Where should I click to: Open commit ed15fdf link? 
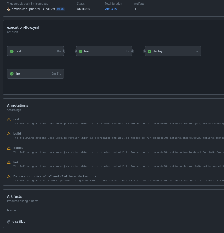(50, 9)
